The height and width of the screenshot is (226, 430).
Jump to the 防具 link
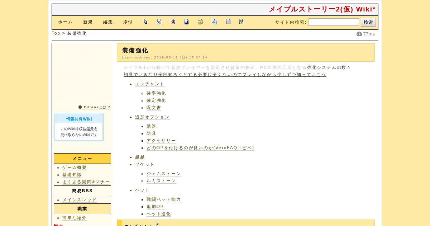point(151,133)
